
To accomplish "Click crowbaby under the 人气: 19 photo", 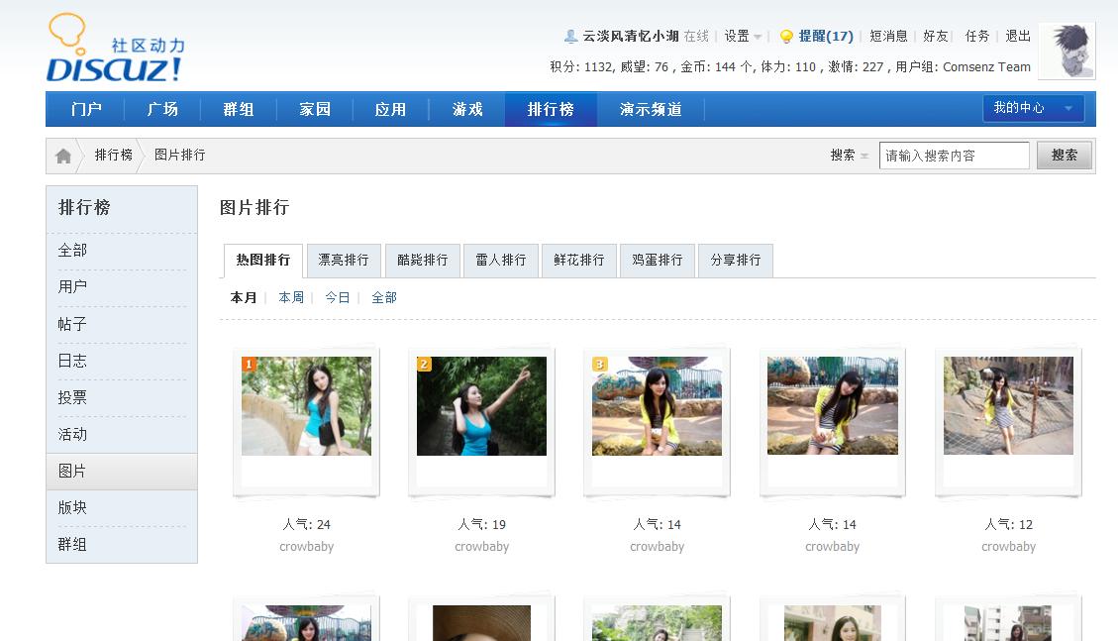I will 482,547.
